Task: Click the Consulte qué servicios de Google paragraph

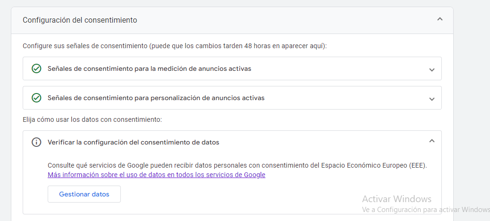Action: 237,165
